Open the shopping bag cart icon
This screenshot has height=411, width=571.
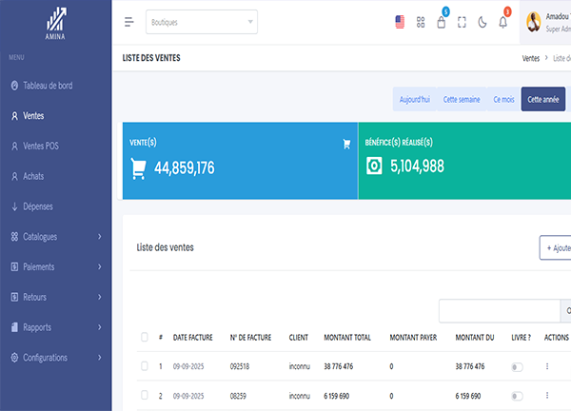click(x=442, y=22)
